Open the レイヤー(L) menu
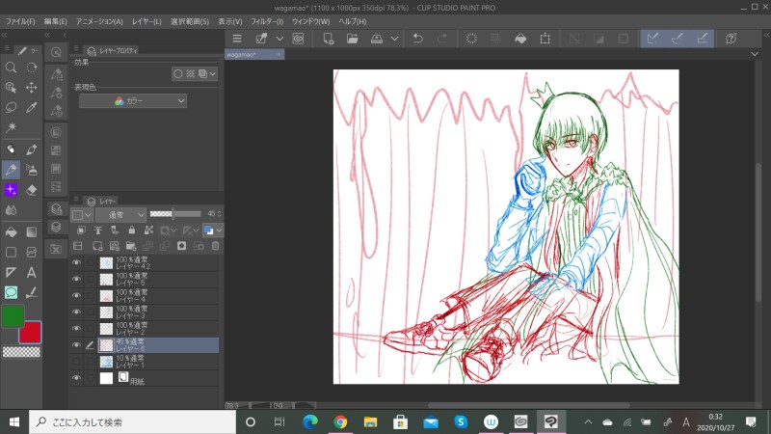 (146, 21)
